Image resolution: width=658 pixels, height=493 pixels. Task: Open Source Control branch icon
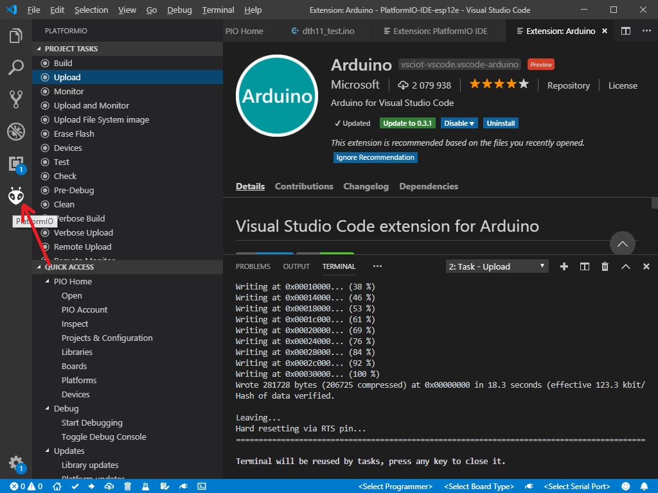coord(16,99)
